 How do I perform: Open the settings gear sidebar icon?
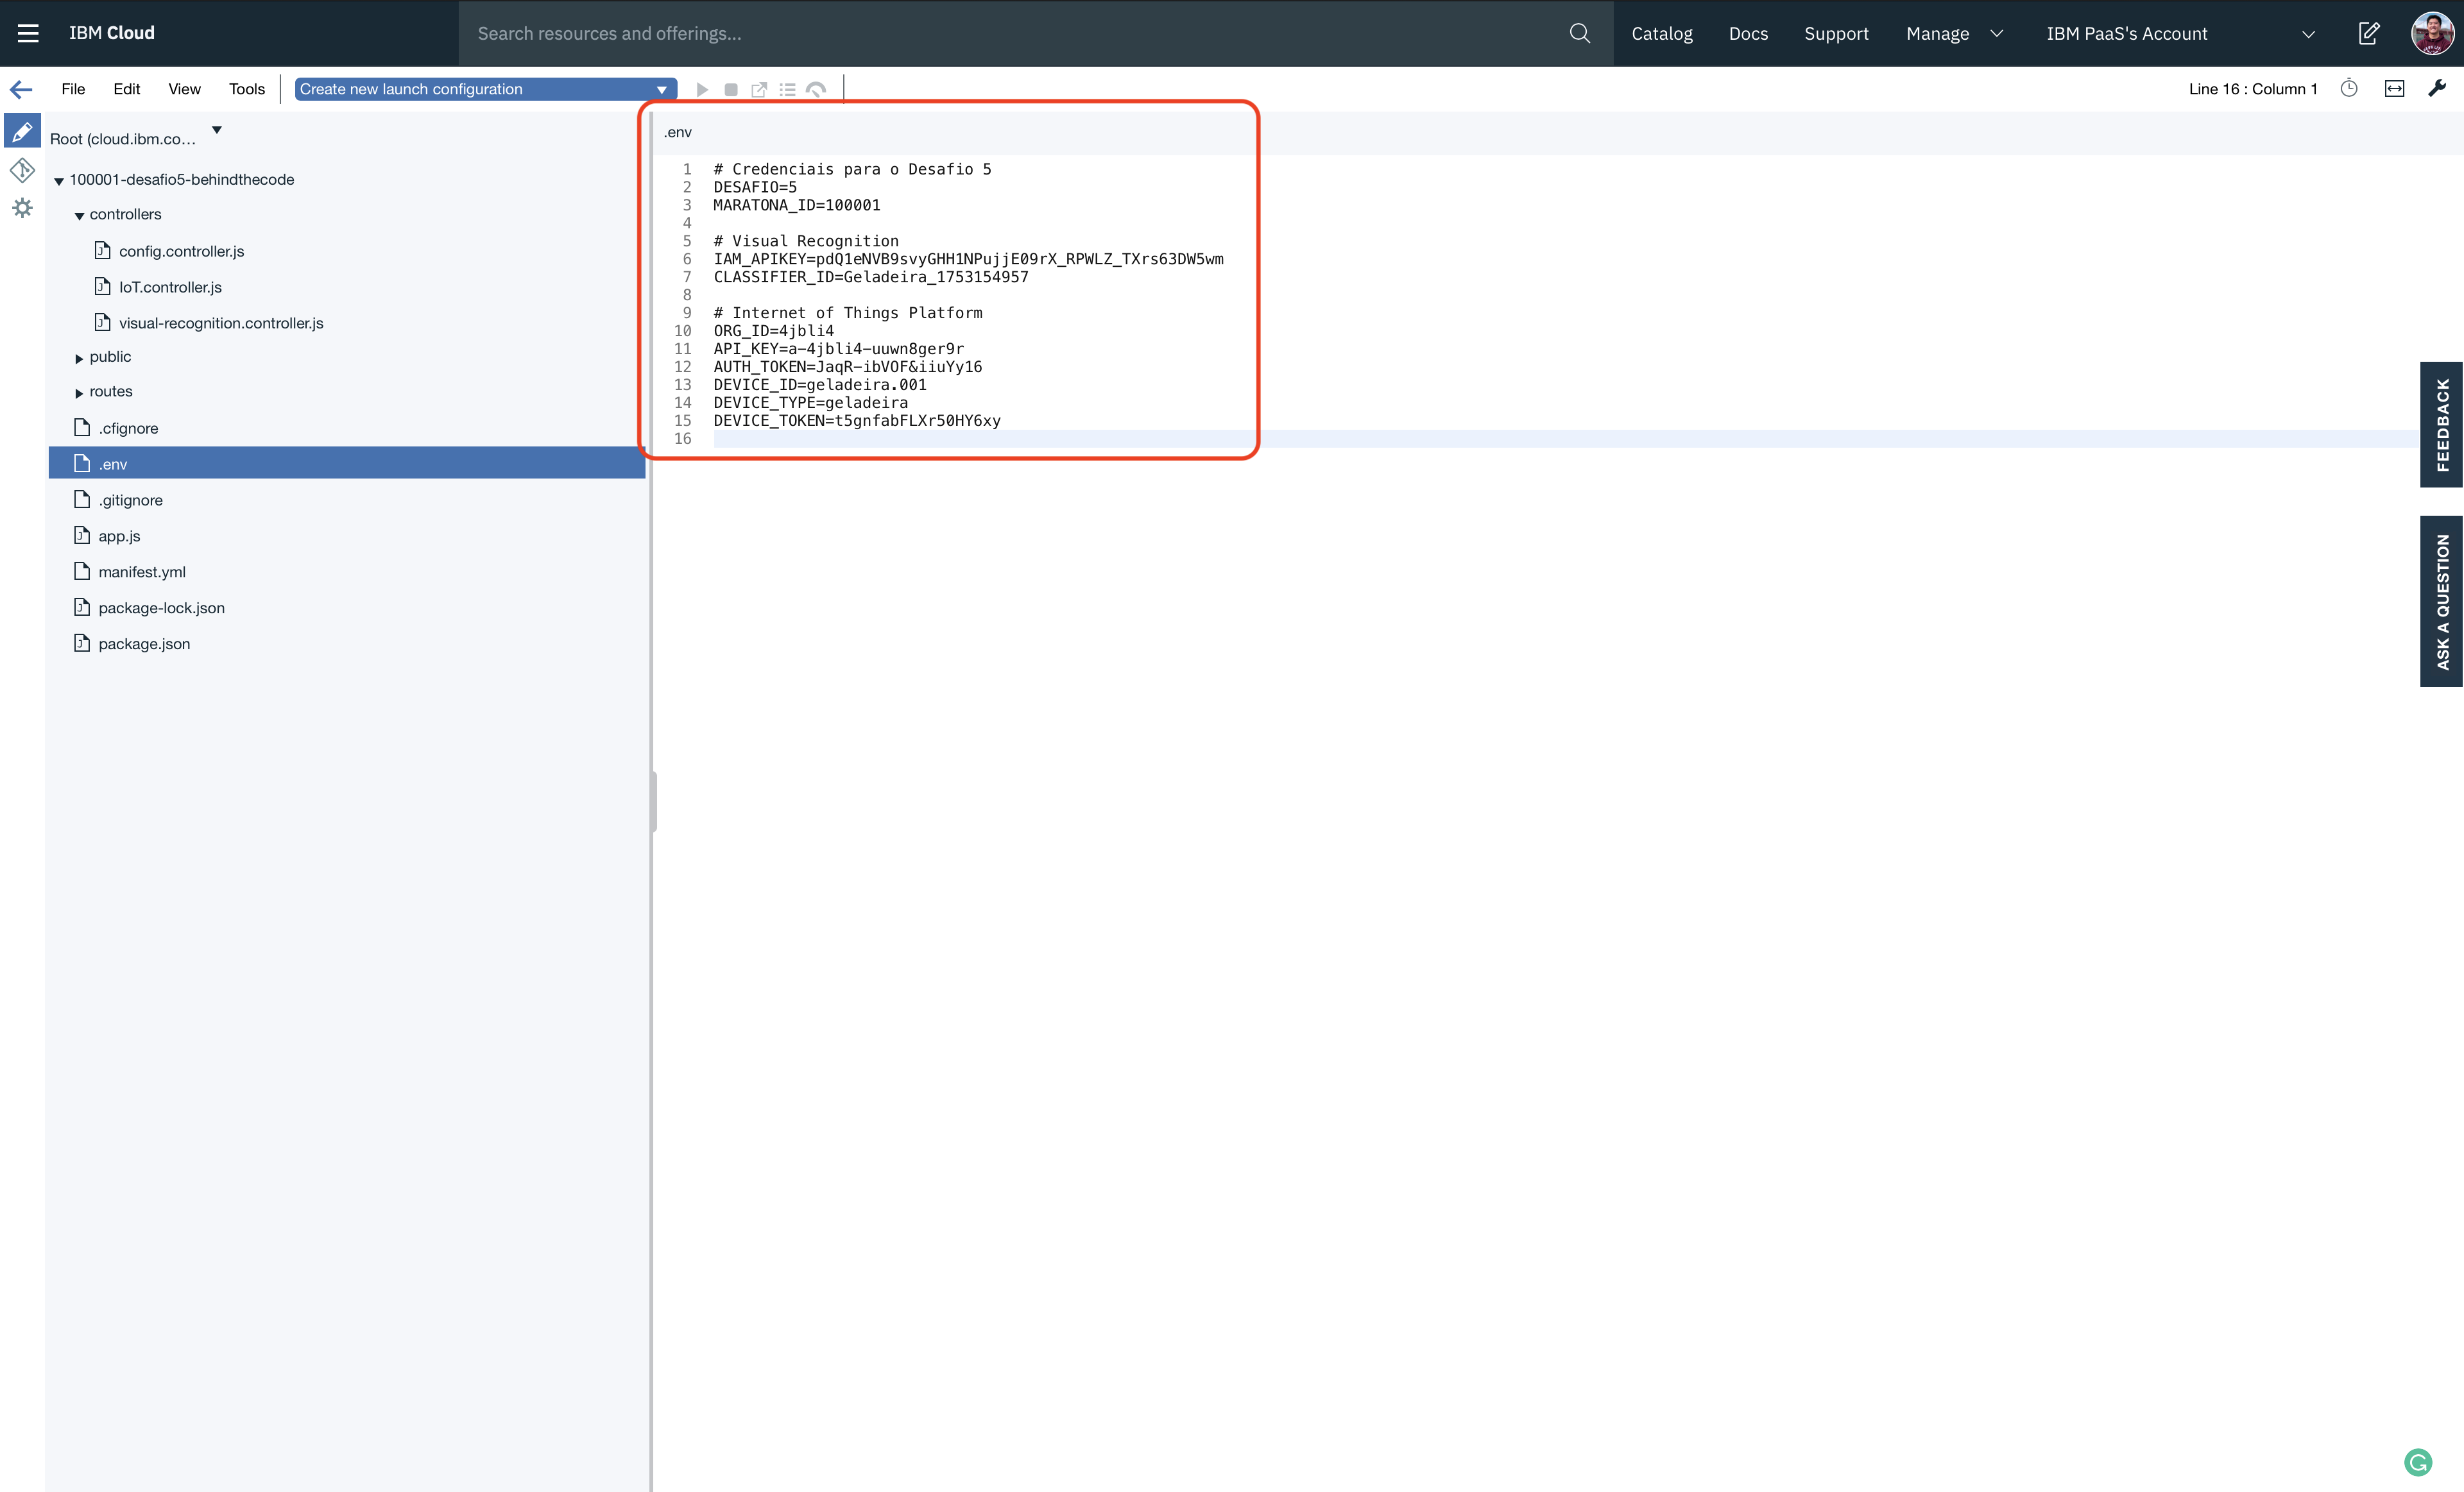point(22,208)
